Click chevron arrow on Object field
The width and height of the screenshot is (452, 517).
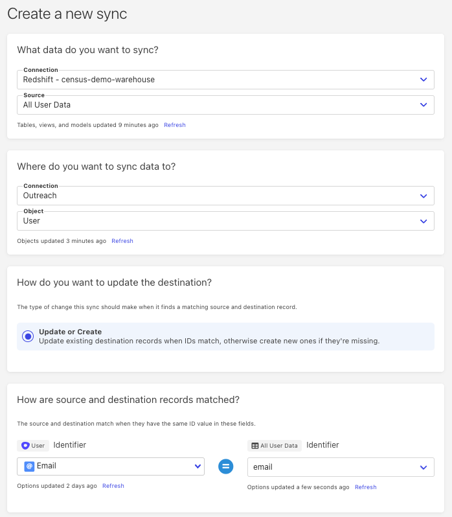(x=424, y=221)
